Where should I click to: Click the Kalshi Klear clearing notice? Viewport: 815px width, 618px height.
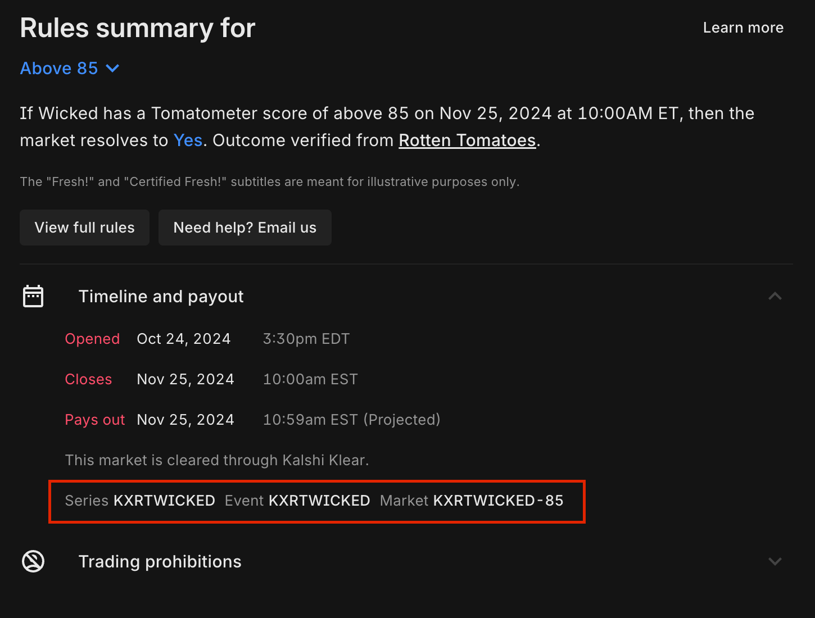(217, 460)
